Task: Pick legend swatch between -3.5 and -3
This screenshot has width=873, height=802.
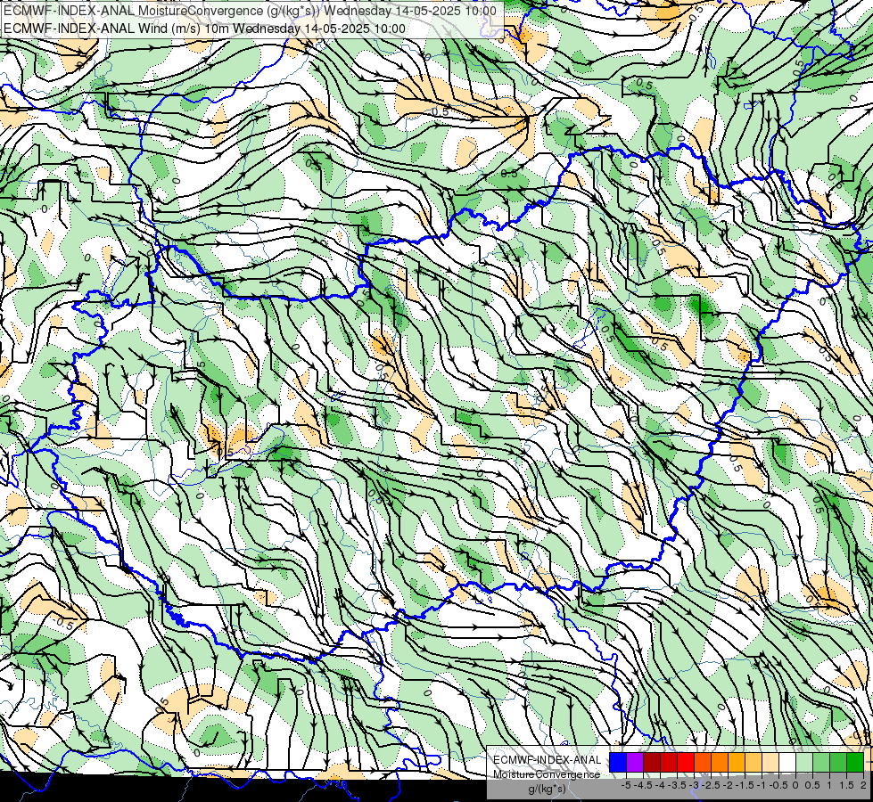Action: point(686,762)
